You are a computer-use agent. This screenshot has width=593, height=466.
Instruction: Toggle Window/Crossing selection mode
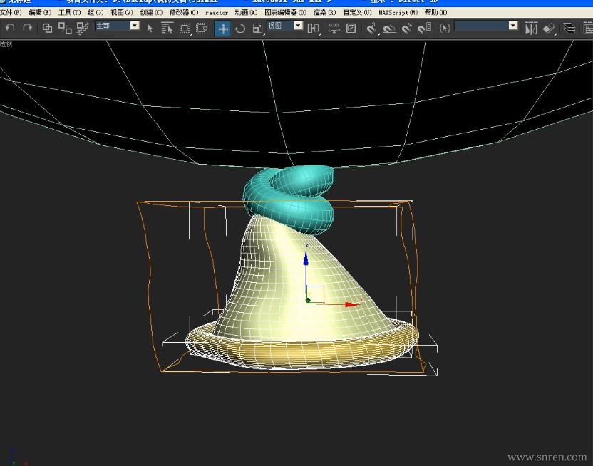[202, 28]
